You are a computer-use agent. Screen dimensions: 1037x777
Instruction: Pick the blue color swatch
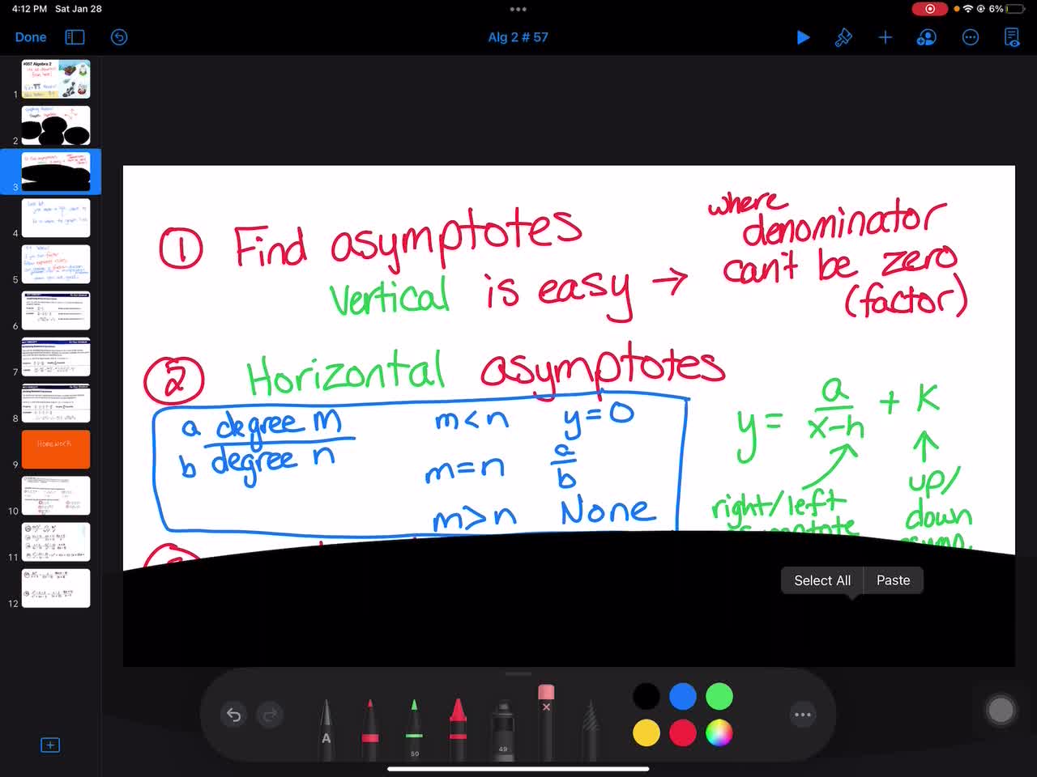tap(683, 696)
